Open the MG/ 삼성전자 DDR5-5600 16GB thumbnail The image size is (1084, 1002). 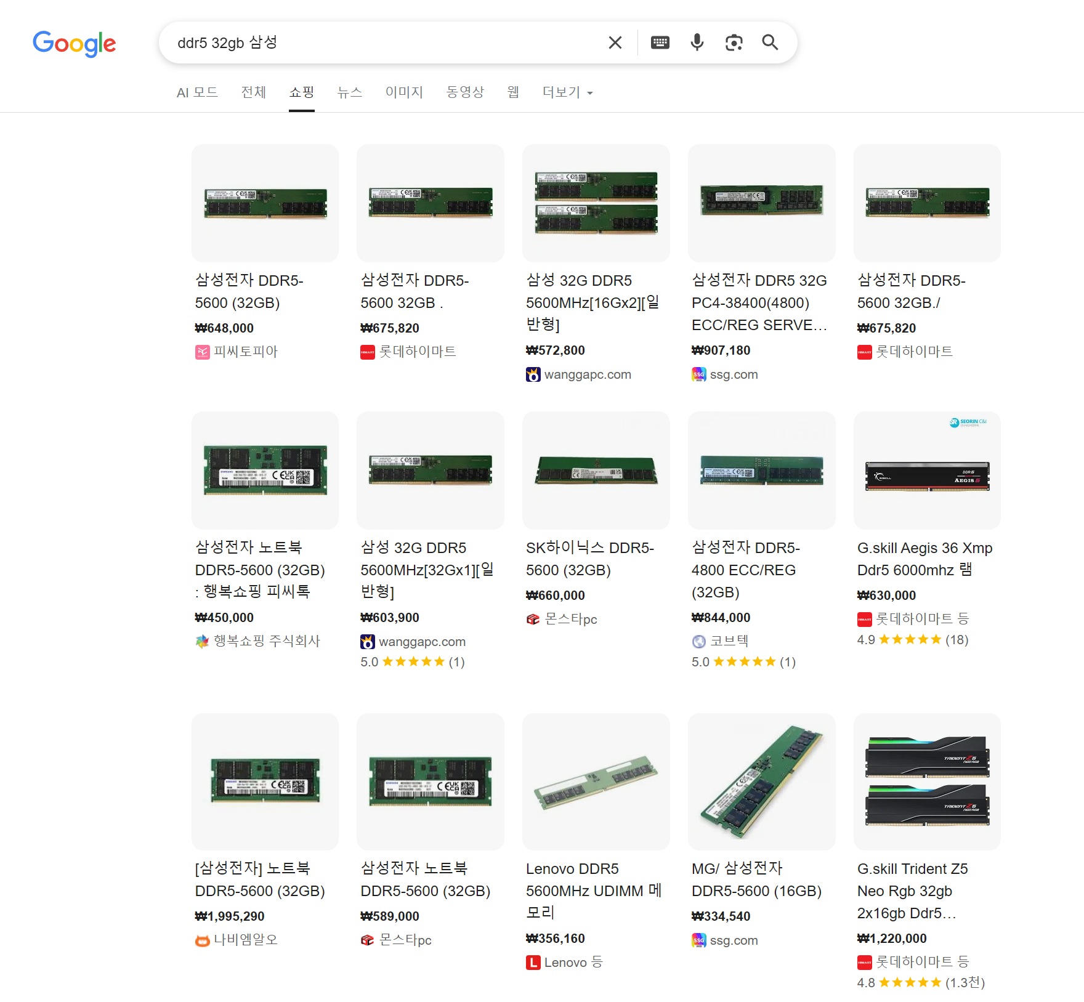point(761,782)
